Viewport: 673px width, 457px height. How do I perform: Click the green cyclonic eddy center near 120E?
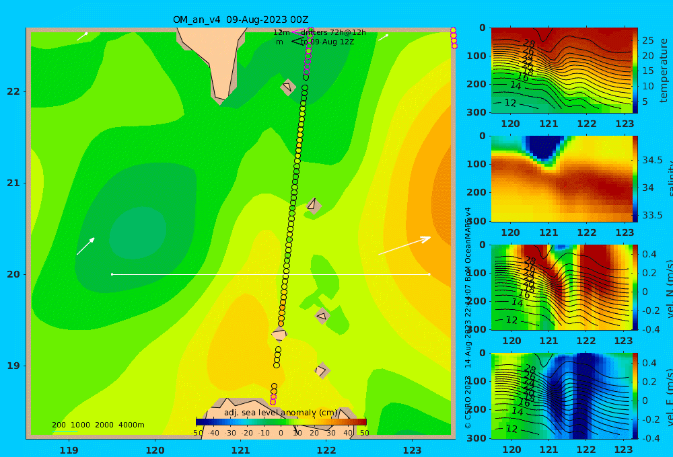coord(137,233)
